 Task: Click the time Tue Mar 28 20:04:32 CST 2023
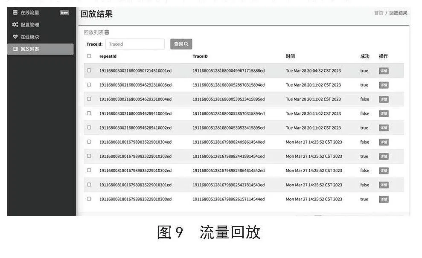click(x=313, y=71)
